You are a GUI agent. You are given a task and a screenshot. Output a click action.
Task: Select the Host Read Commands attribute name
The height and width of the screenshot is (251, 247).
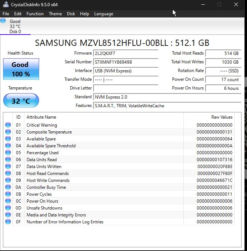(48, 174)
